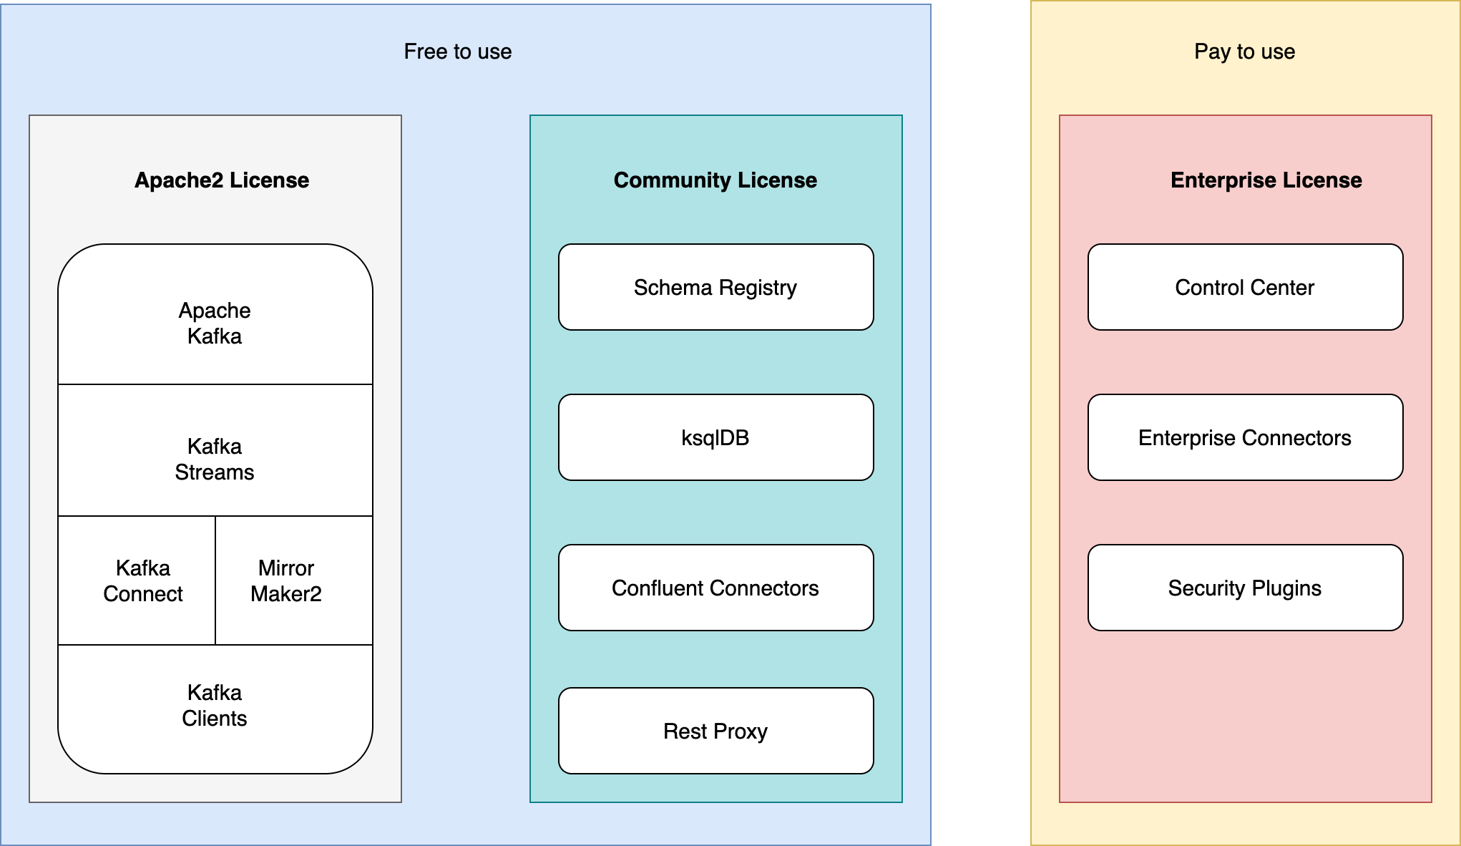The width and height of the screenshot is (1461, 846).
Task: Click the 'Apache2 License' heading
Action: point(222,180)
